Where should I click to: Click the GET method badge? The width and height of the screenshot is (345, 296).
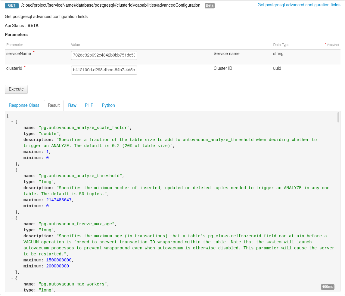click(x=11, y=5)
